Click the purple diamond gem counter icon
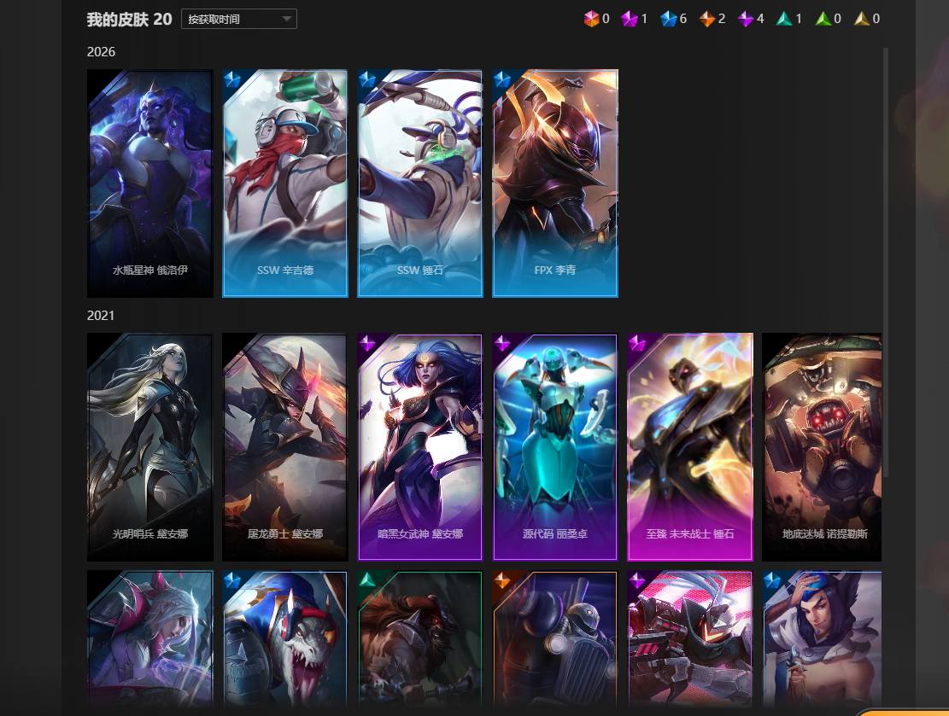Image resolution: width=949 pixels, height=716 pixels. click(746, 19)
